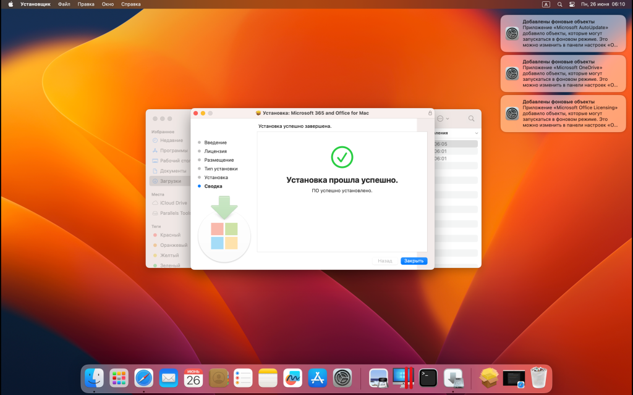Open Terminal from the Dock
633x395 pixels.
pos(428,378)
